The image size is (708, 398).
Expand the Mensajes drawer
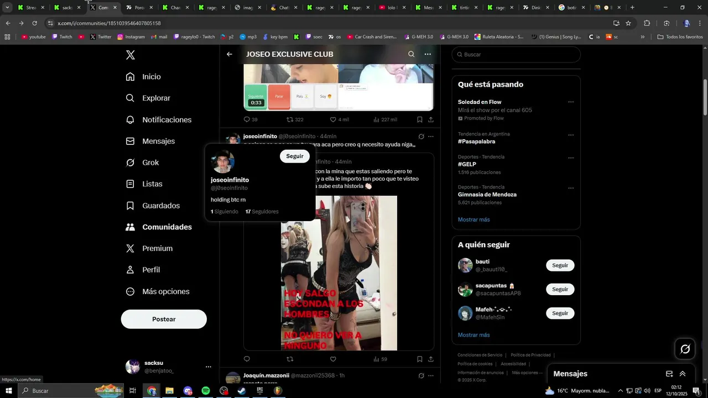pyautogui.click(x=683, y=374)
